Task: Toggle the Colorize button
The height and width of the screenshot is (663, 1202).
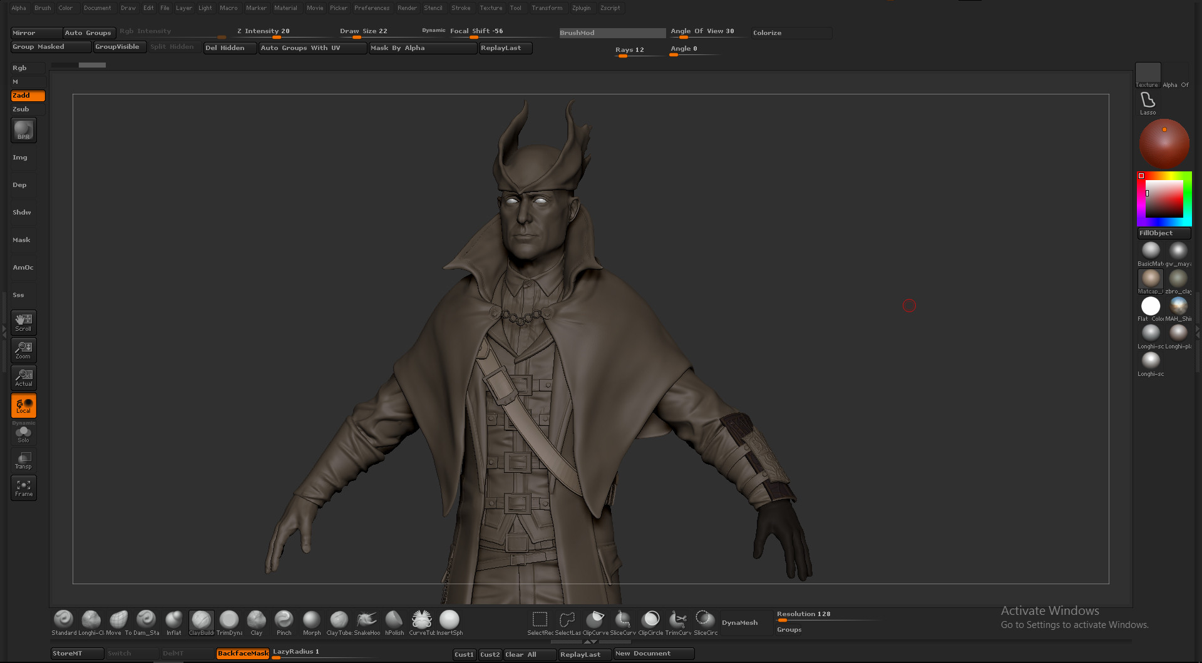Action: pos(791,33)
